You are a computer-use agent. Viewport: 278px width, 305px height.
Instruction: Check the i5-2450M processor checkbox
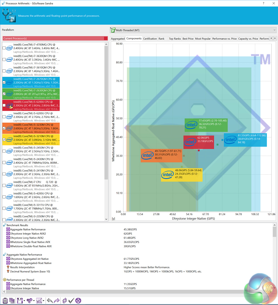[x=4, y=151]
